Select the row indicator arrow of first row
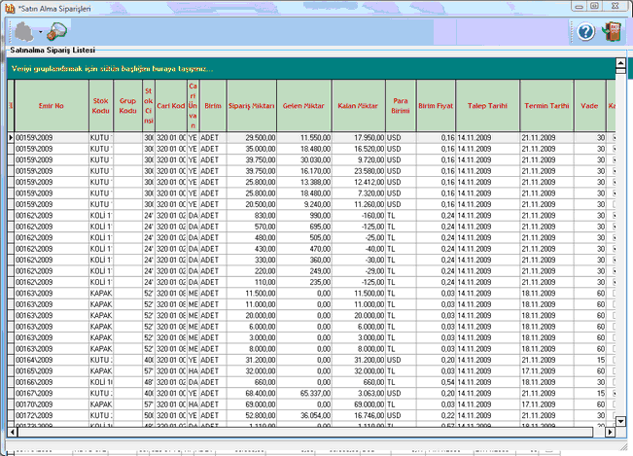The height and width of the screenshot is (456, 633). pos(11,138)
